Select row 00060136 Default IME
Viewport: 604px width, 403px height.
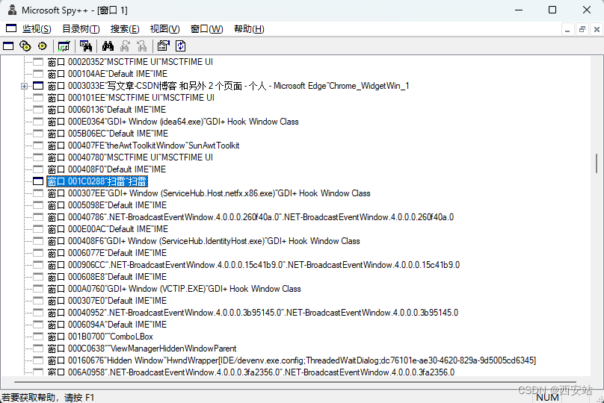click(107, 110)
